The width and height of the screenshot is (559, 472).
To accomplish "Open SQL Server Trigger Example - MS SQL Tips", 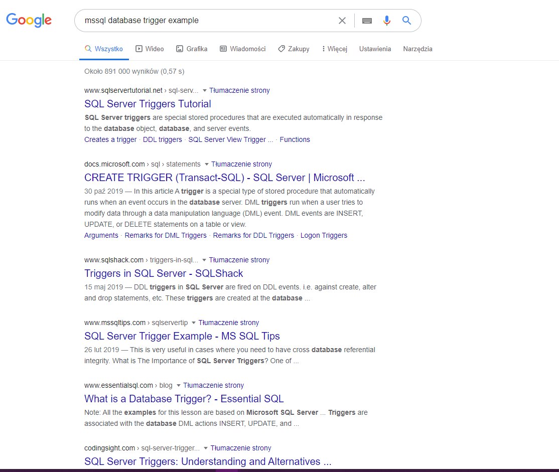I will [x=182, y=336].
